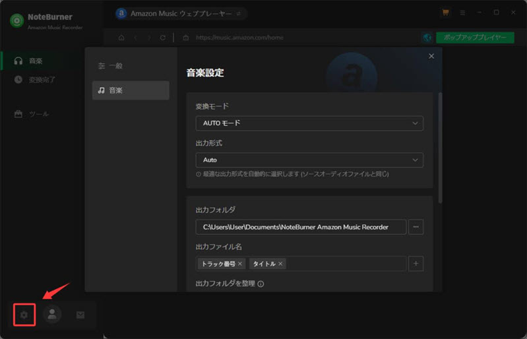Click the music.amazon.com address bar
Image resolution: width=527 pixels, height=339 pixels.
click(x=239, y=38)
